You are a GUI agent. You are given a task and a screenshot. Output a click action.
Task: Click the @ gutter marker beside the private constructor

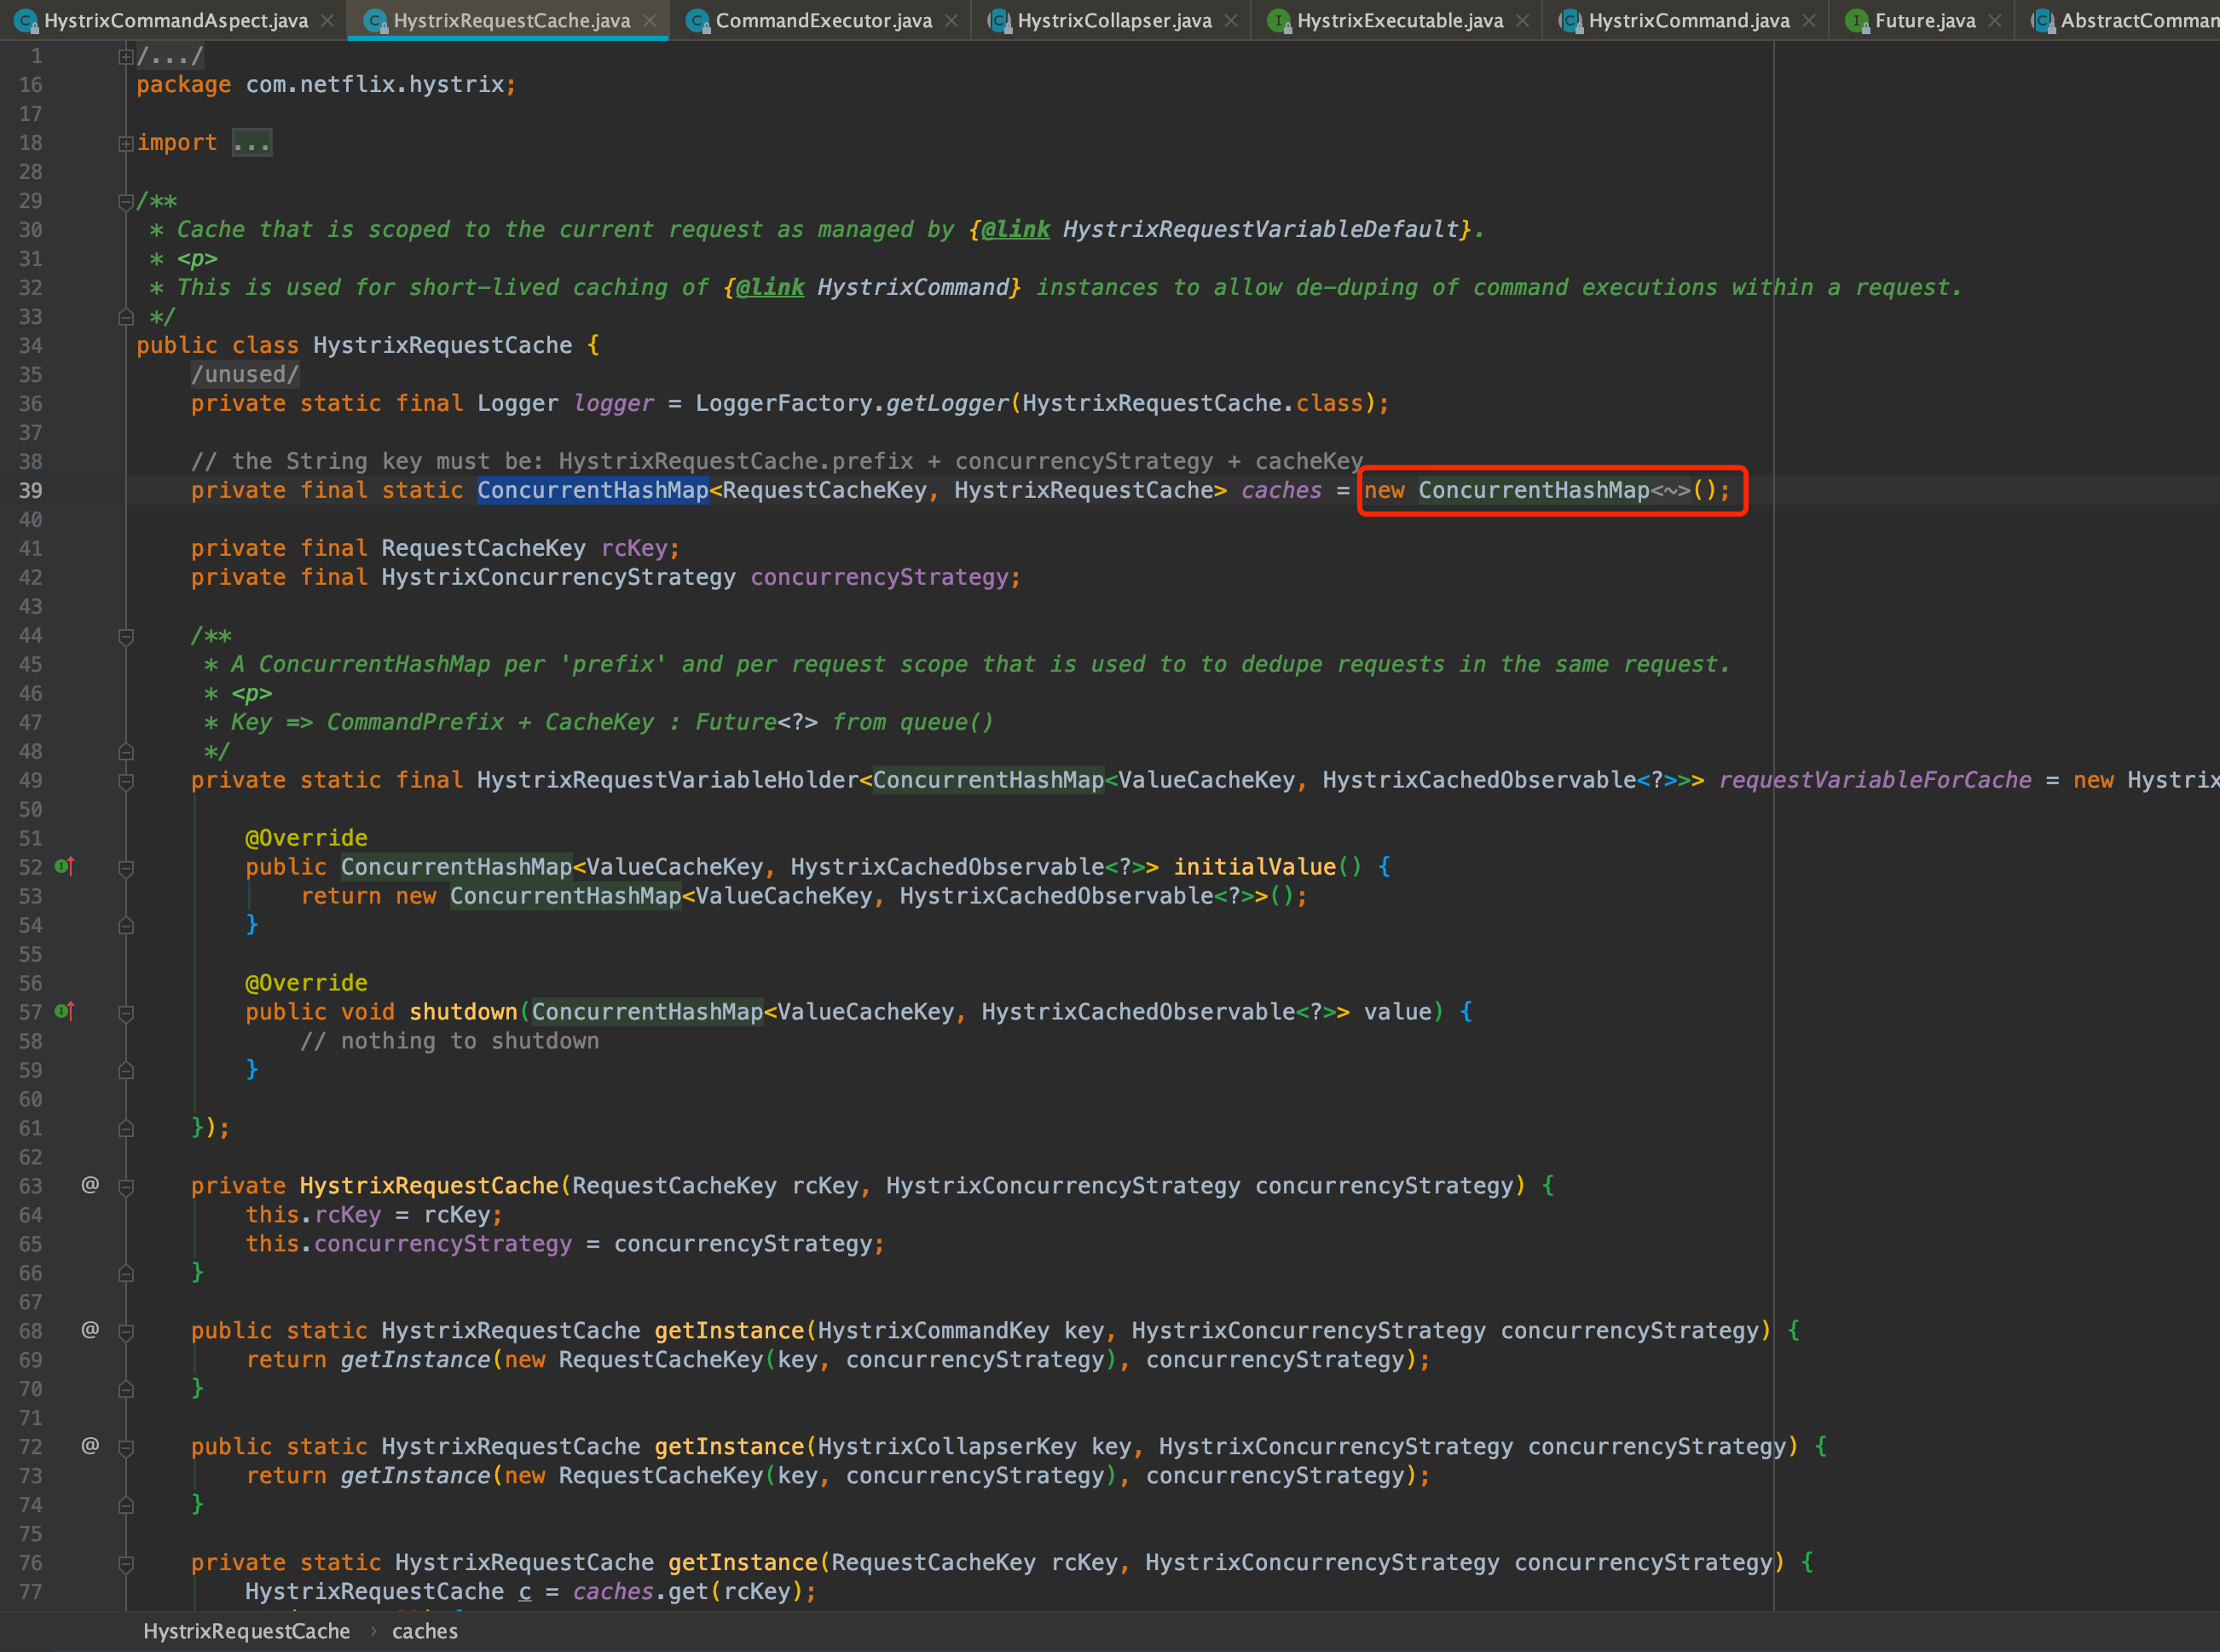(90, 1185)
